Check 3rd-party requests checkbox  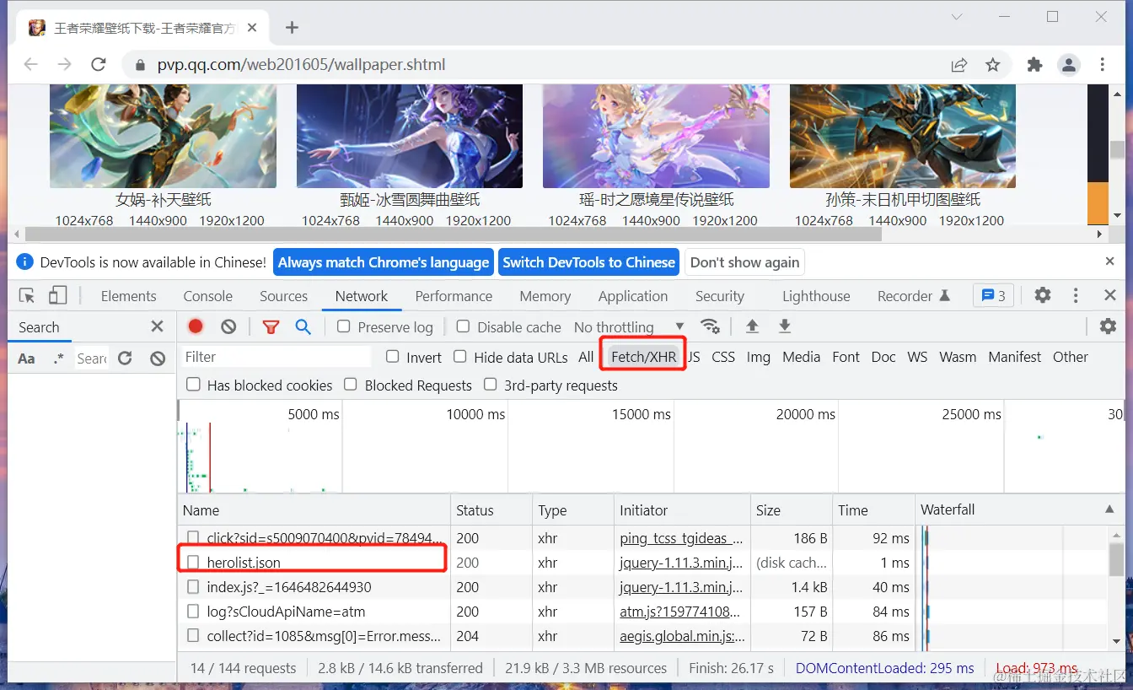click(x=490, y=385)
